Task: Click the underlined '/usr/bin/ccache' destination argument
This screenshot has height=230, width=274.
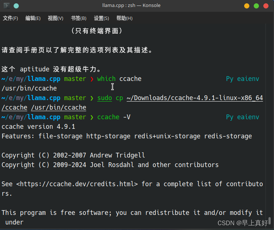Action: (59, 107)
